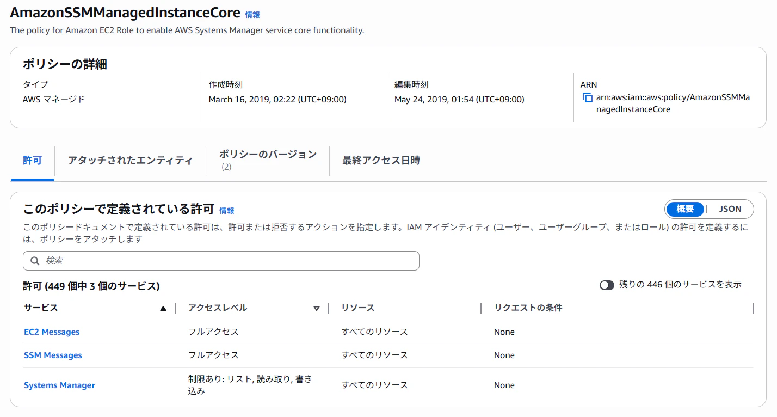Open the 許可 tab

tap(33, 161)
